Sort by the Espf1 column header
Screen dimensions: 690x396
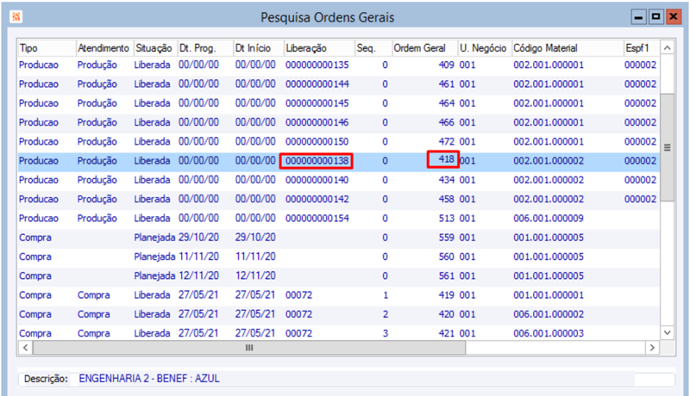click(x=642, y=48)
